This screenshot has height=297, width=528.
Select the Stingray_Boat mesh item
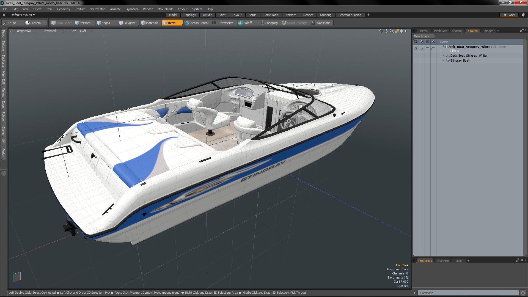point(460,61)
